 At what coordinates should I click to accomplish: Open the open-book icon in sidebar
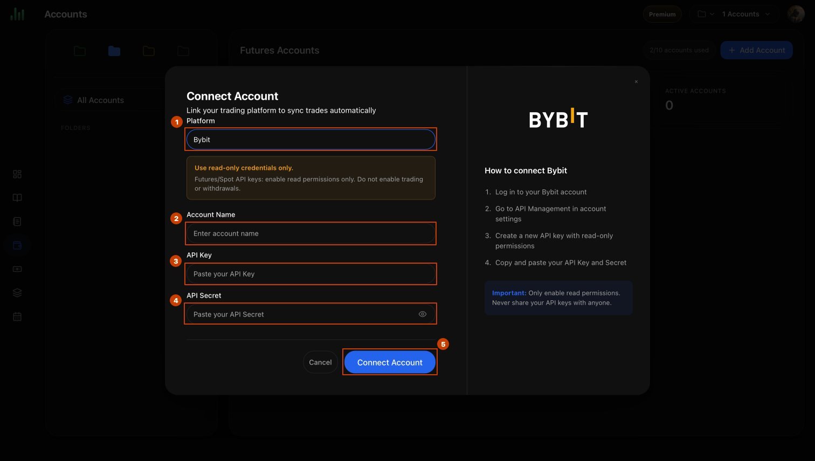pyautogui.click(x=17, y=198)
